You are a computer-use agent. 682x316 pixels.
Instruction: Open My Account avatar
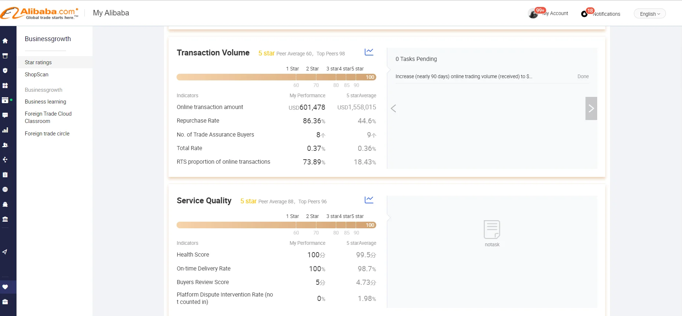(x=533, y=14)
